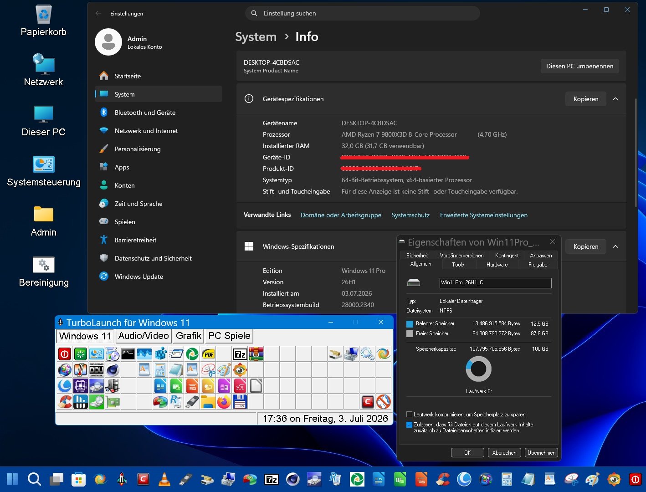Image resolution: width=646 pixels, height=492 pixels.
Task: Open the USB stick icon in TurboLaunch
Action: [x=192, y=402]
